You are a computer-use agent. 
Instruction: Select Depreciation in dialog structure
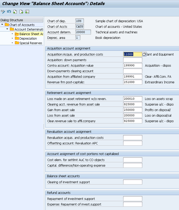(x=28, y=38)
